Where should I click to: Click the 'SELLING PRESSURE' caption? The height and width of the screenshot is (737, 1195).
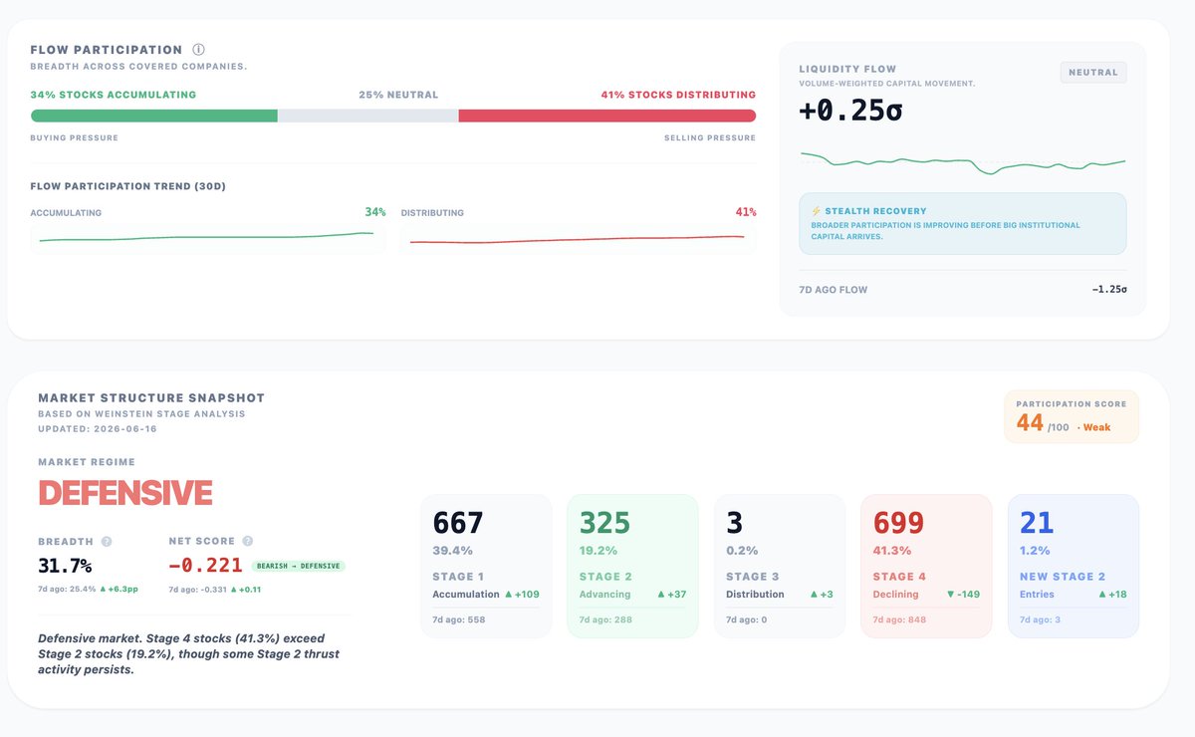click(710, 137)
